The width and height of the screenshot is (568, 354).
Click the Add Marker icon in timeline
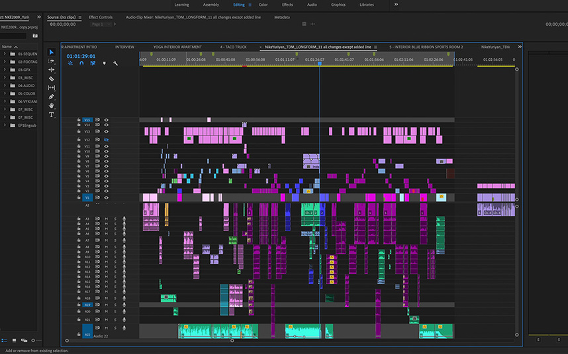point(104,63)
